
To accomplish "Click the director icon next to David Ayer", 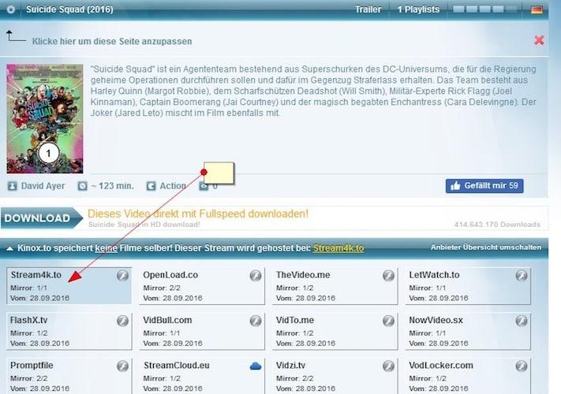I will pyautogui.click(x=12, y=186).
